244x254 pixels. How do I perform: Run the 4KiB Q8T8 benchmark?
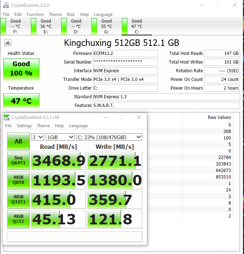tap(18, 180)
